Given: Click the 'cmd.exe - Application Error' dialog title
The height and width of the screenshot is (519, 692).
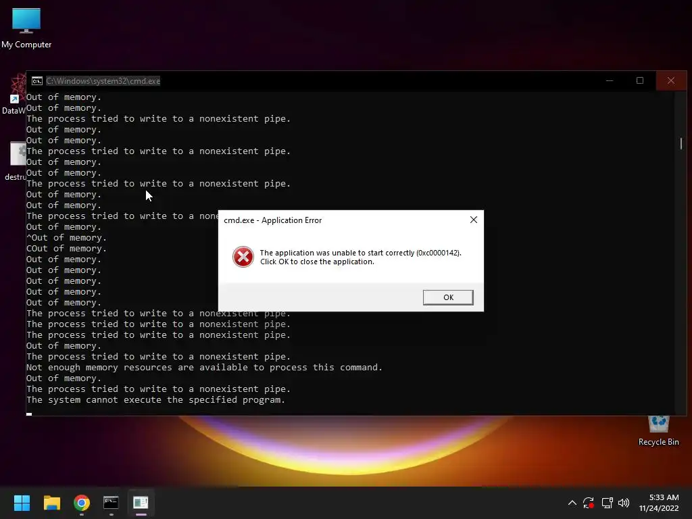Looking at the screenshot, I should coord(273,220).
